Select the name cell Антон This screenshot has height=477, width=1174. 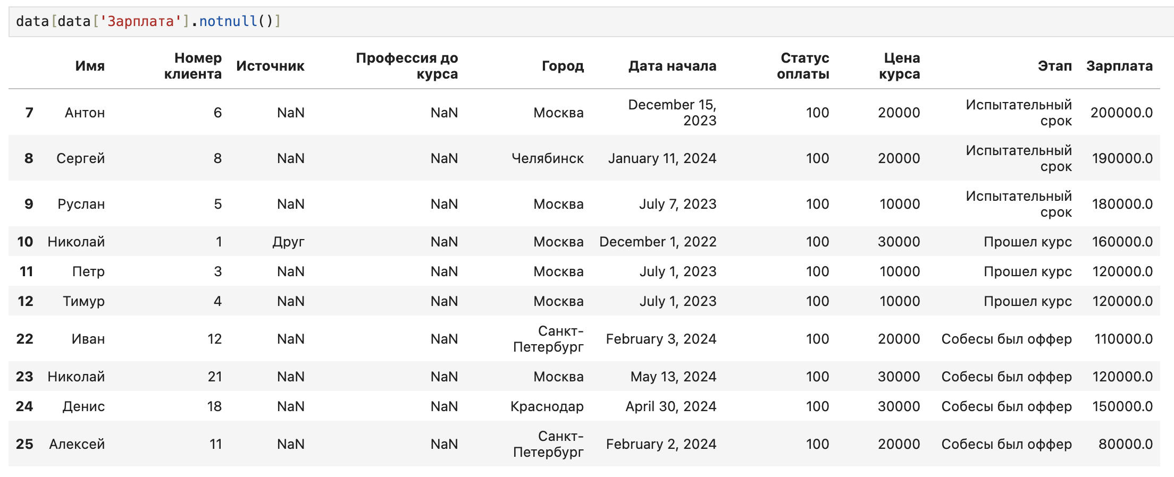[x=85, y=113]
